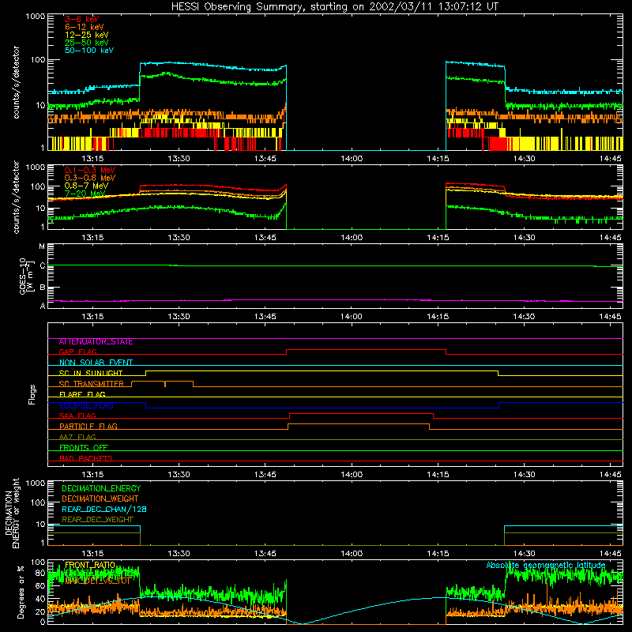632x632 pixels.
Task: Click the green 25-50 keV legend entry
Action: click(x=86, y=43)
